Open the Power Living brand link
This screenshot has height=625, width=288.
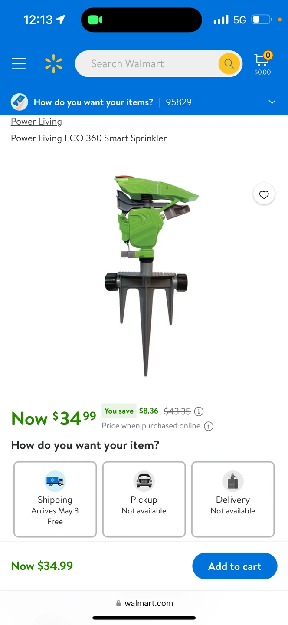(36, 122)
